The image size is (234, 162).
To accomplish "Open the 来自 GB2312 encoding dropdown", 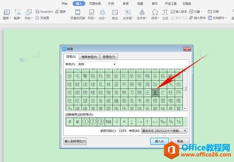I will [164, 131].
